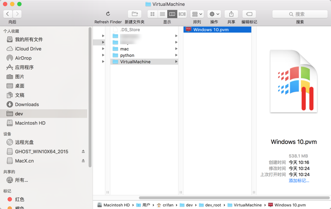This screenshot has width=331, height=209.
Task: Create a new folder via toolbar icon
Action: [135, 14]
